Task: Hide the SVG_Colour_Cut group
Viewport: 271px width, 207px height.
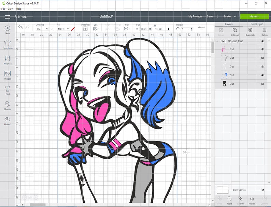Action: [262, 41]
